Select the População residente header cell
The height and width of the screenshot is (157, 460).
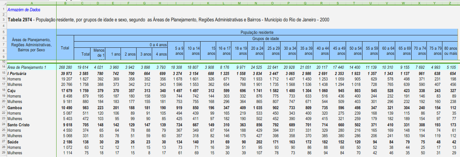click(257, 32)
